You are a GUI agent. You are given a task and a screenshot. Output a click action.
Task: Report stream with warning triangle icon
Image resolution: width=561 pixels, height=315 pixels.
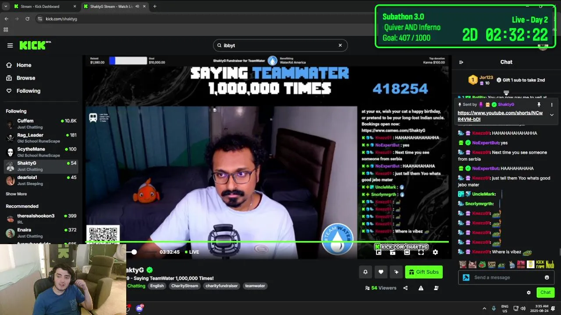[421, 288]
